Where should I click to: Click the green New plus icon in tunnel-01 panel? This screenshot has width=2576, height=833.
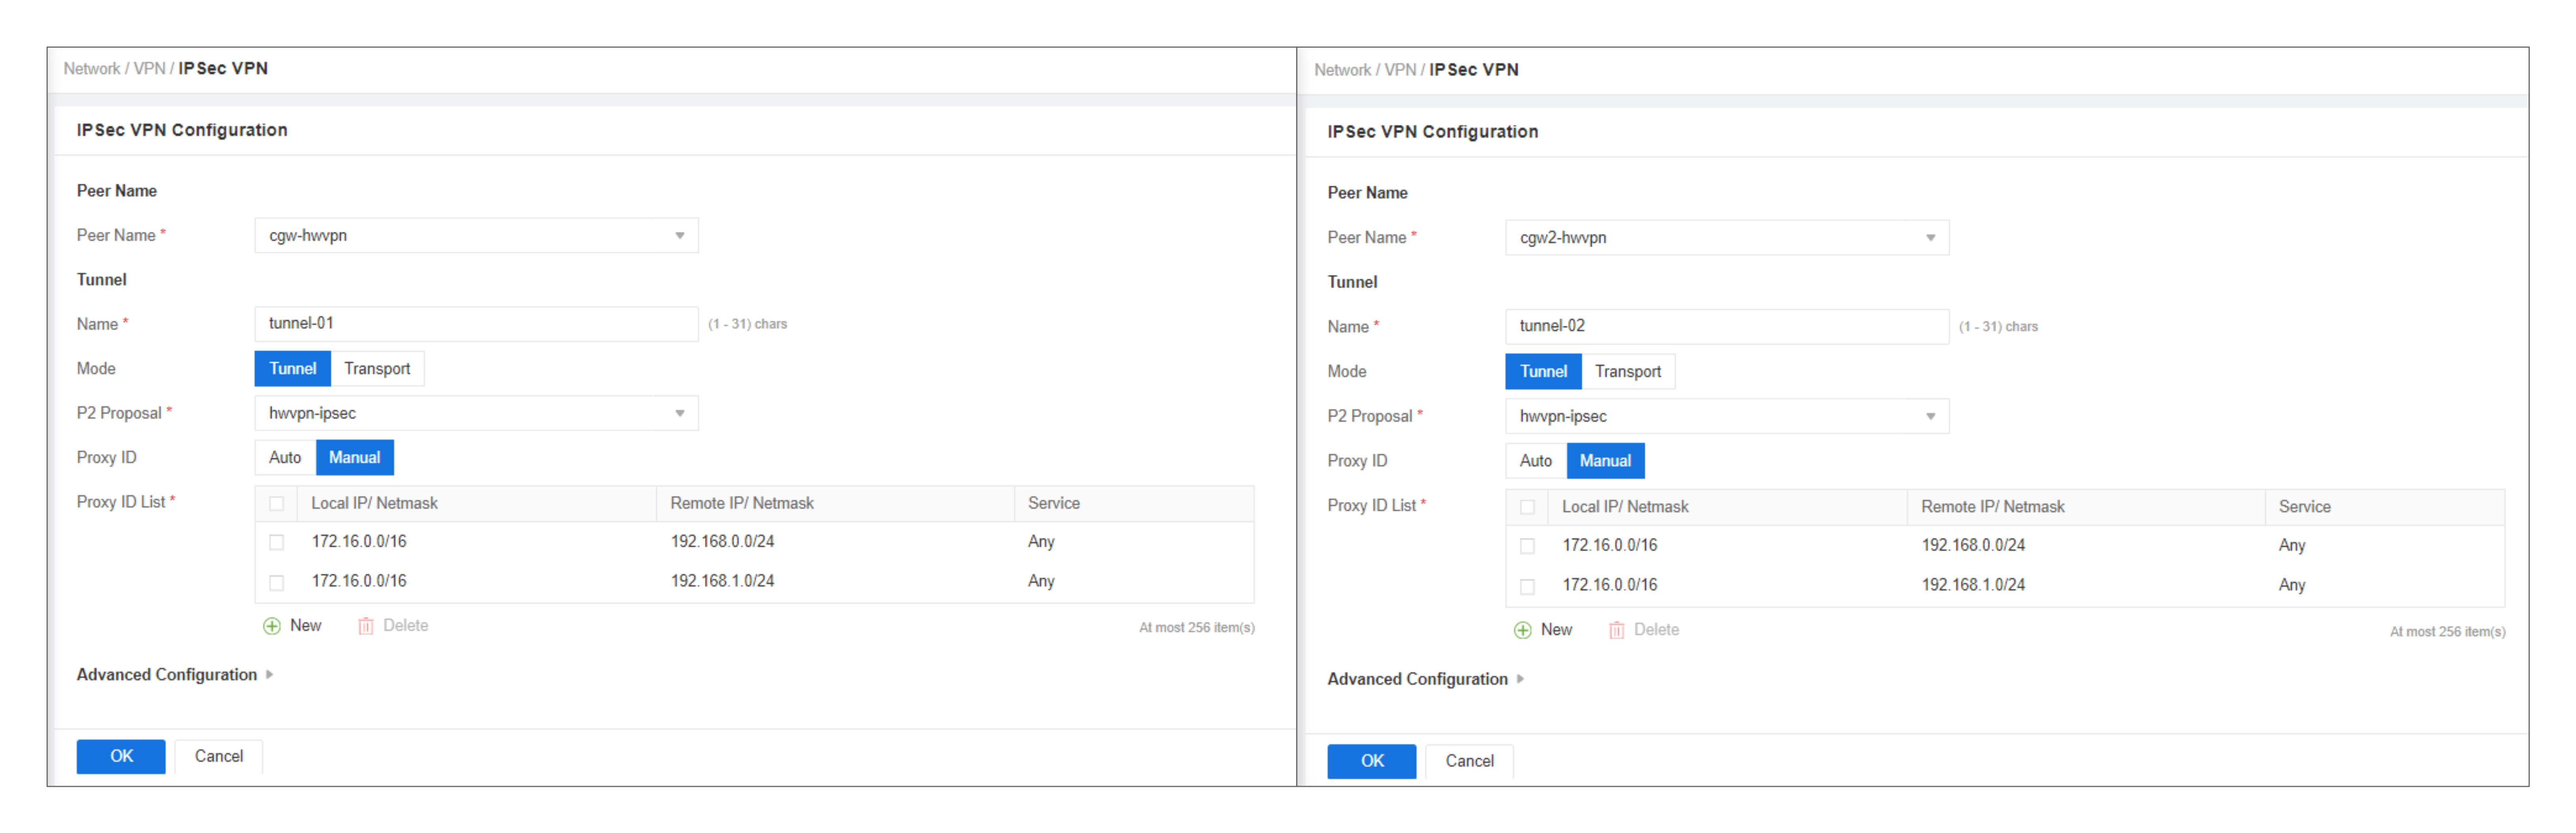271,626
